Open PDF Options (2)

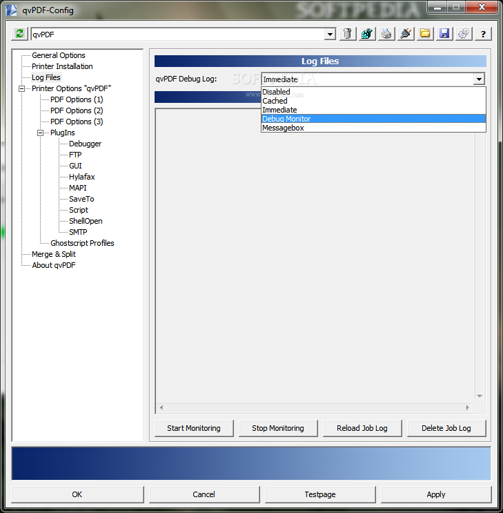77,110
